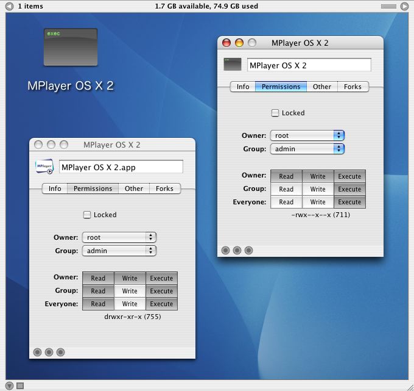Toggle Owner Execute in .app window

(x=161, y=278)
